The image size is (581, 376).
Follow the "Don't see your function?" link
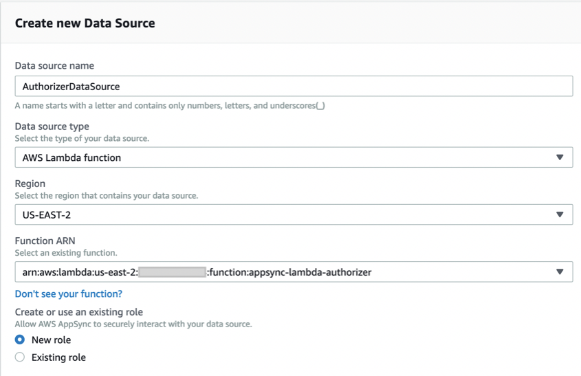[69, 294]
